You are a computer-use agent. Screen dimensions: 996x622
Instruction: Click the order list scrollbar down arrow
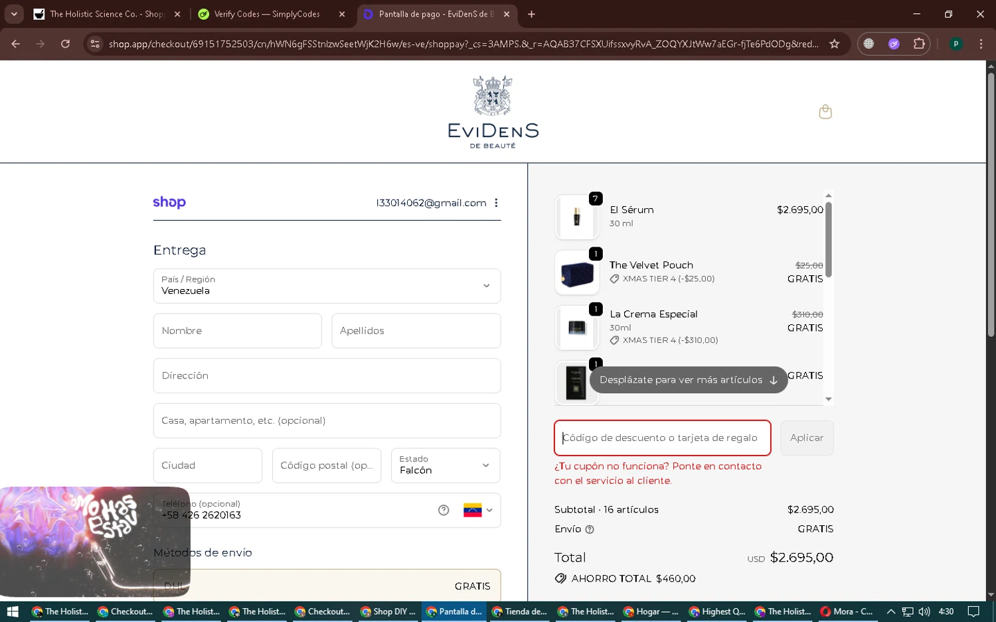point(828,399)
